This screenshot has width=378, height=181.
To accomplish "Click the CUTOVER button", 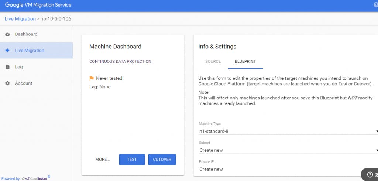I will 162,160.
